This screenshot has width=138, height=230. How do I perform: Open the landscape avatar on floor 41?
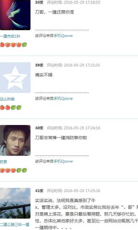[x=15, y=203]
